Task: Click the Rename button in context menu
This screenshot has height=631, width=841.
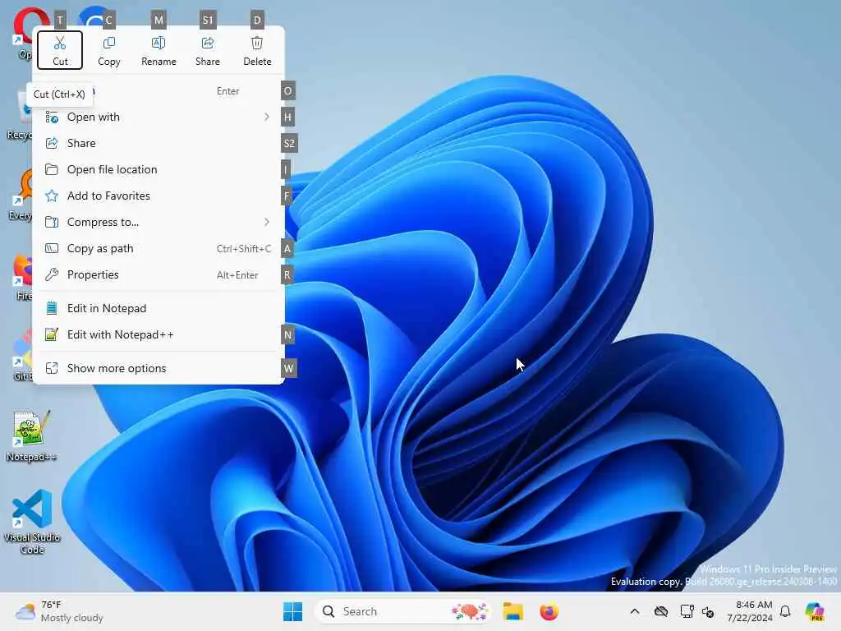Action: (x=159, y=50)
